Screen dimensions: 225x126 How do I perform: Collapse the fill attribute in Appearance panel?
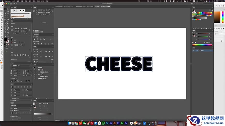[36, 74]
